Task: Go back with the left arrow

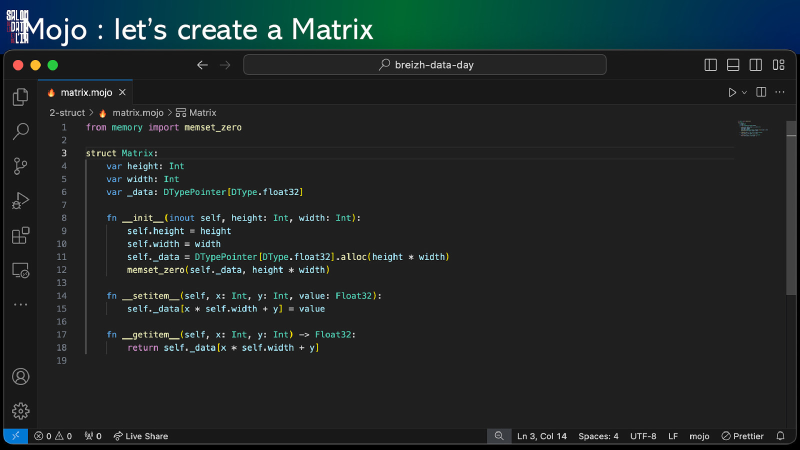Action: coord(202,65)
